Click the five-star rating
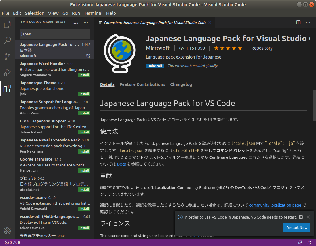 [x=228, y=48]
